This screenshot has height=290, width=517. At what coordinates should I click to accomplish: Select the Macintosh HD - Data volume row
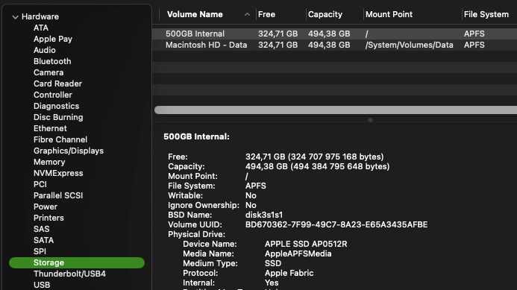coord(335,45)
